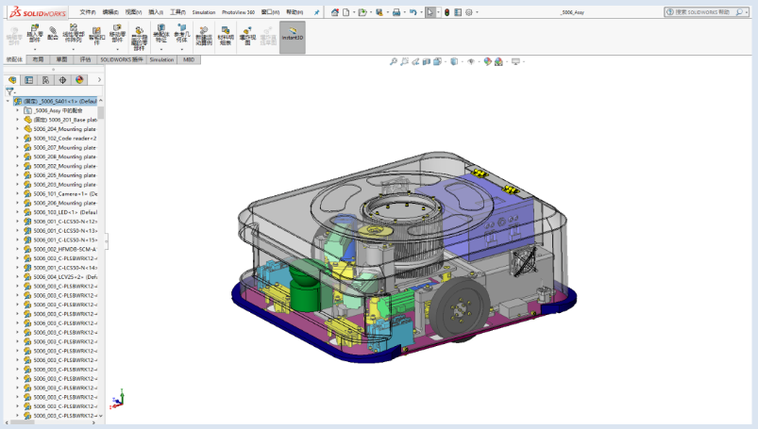Open Assembly Features tool
Image resolution: width=758 pixels, height=429 pixels.
[x=161, y=34]
